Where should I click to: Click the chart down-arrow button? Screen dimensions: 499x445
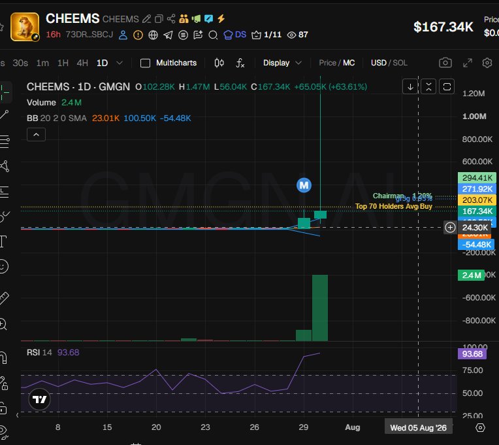pyautogui.click(x=410, y=86)
